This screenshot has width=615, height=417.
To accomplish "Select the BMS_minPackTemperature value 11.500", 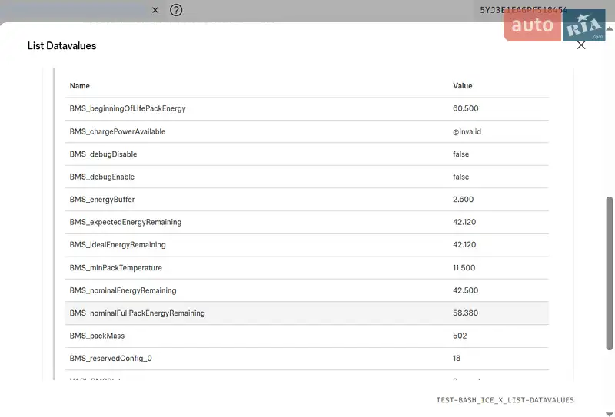I will pos(464,268).
